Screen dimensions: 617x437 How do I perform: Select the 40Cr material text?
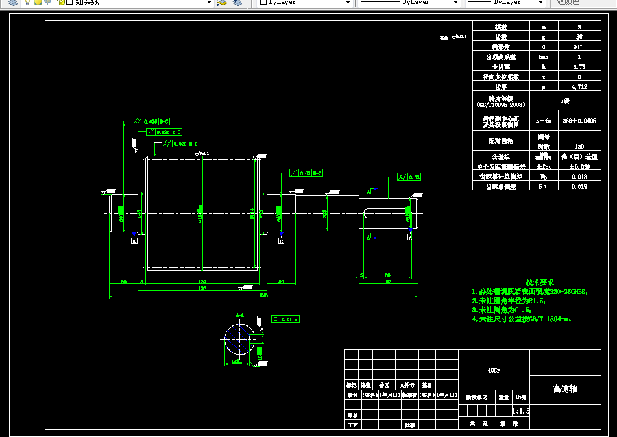click(494, 371)
